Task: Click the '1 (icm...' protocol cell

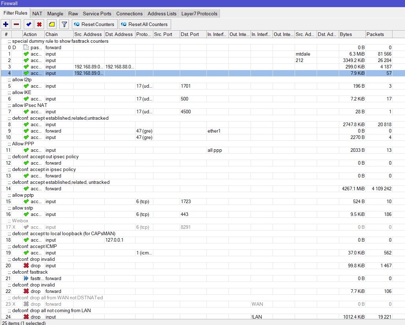Action: tap(144, 253)
